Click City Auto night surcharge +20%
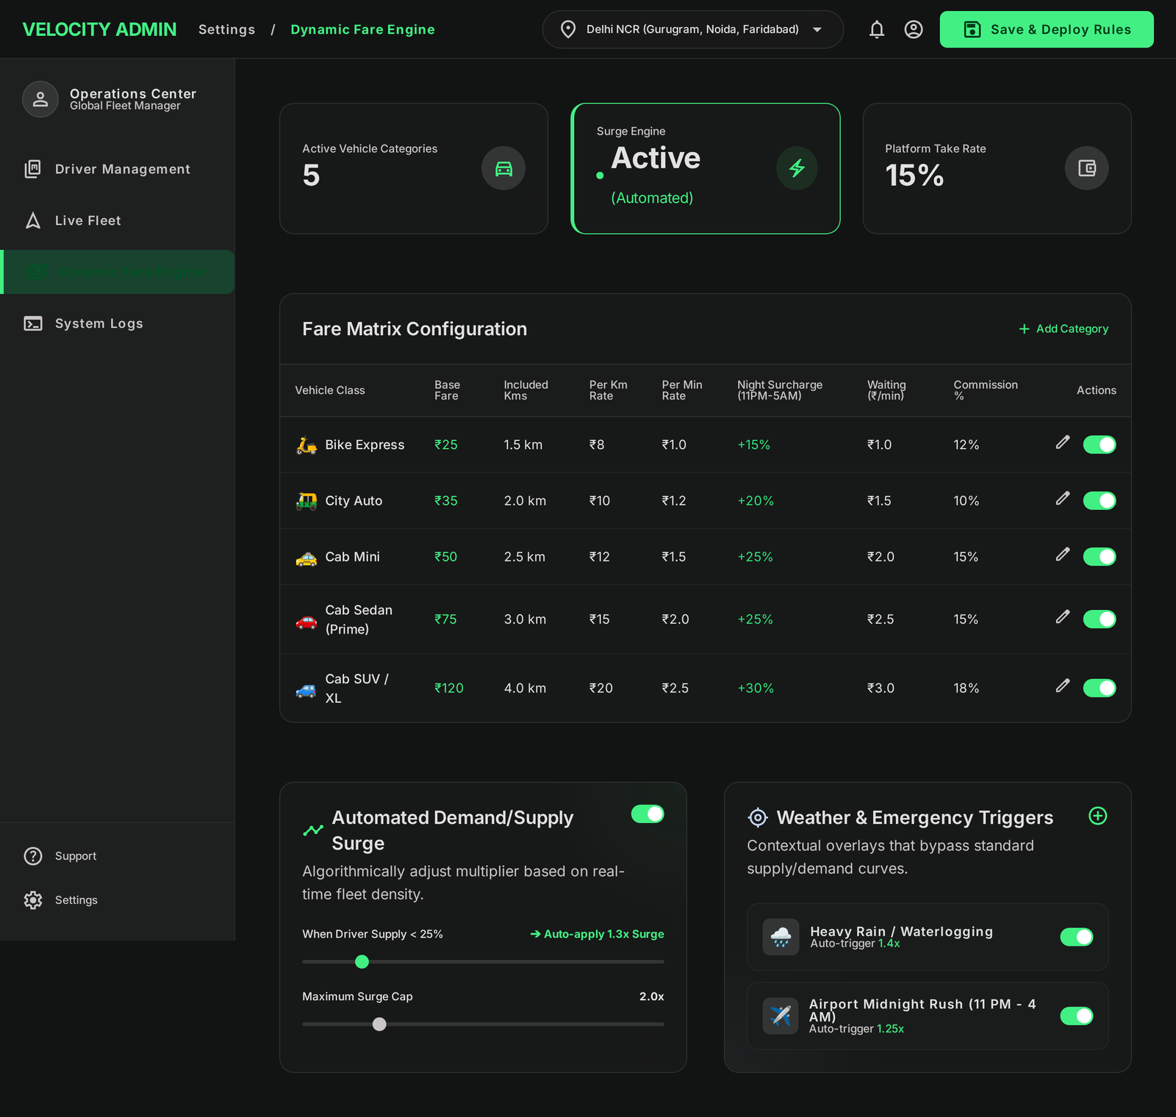Image resolution: width=1176 pixels, height=1117 pixels. [756, 500]
